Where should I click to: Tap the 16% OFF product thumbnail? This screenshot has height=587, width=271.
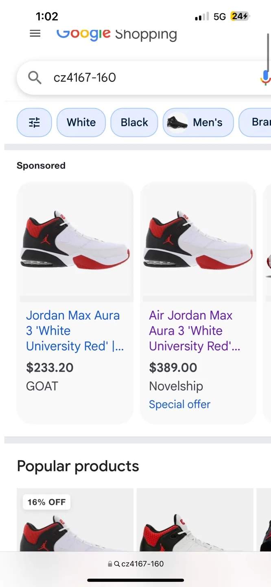point(75,522)
